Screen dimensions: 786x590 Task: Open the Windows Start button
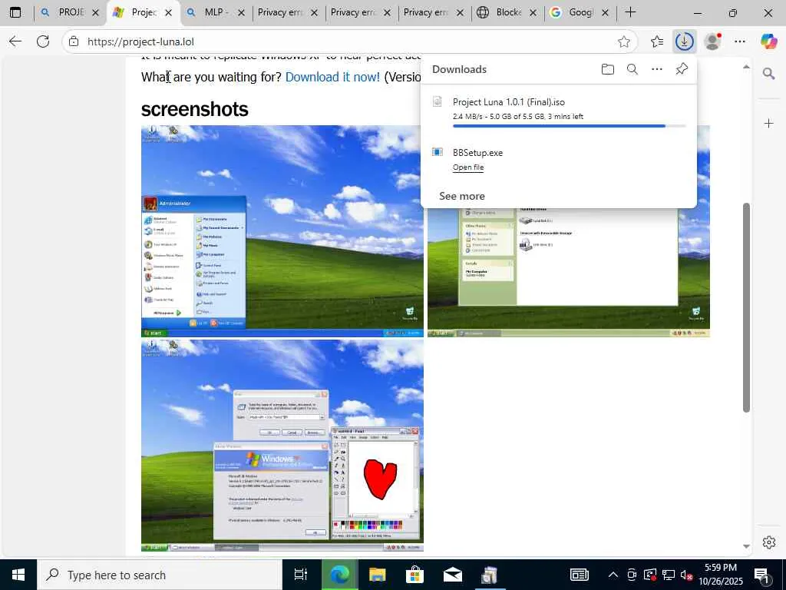(18, 575)
